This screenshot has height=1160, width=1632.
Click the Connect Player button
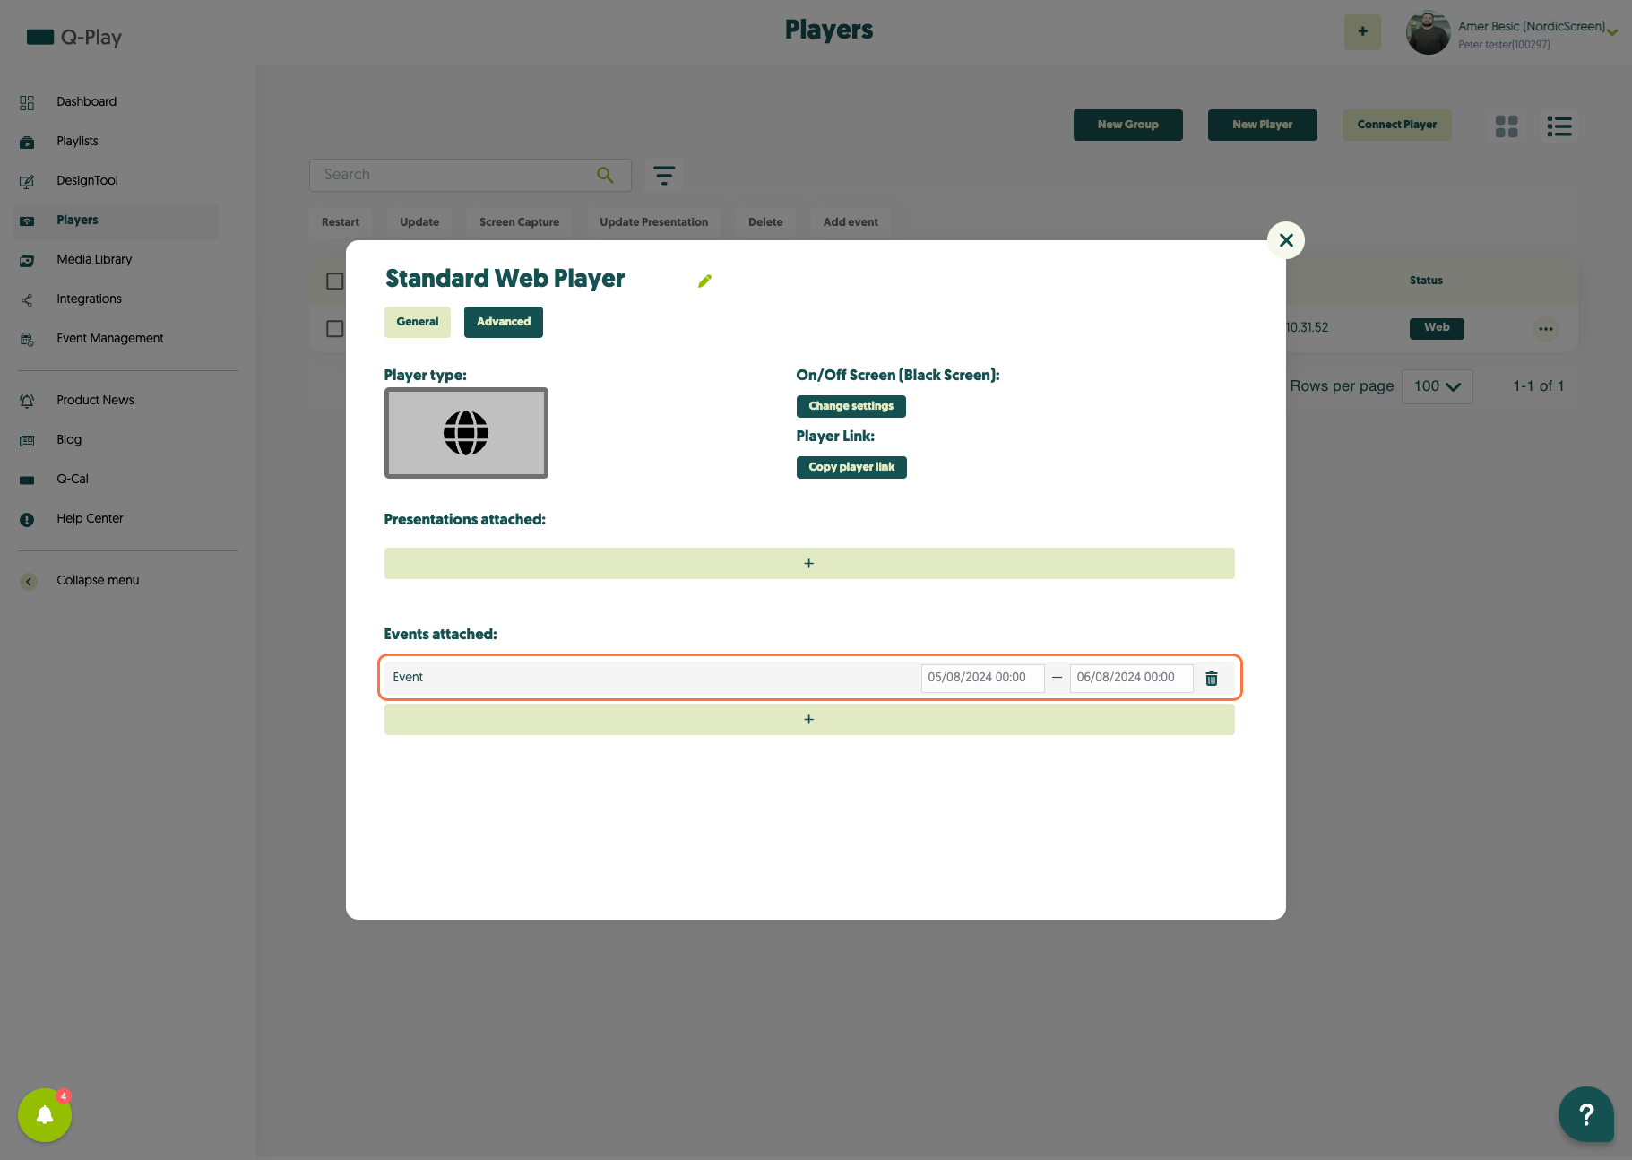[1397, 125]
